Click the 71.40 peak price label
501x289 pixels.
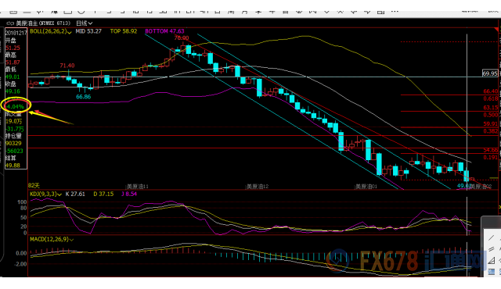(x=67, y=66)
